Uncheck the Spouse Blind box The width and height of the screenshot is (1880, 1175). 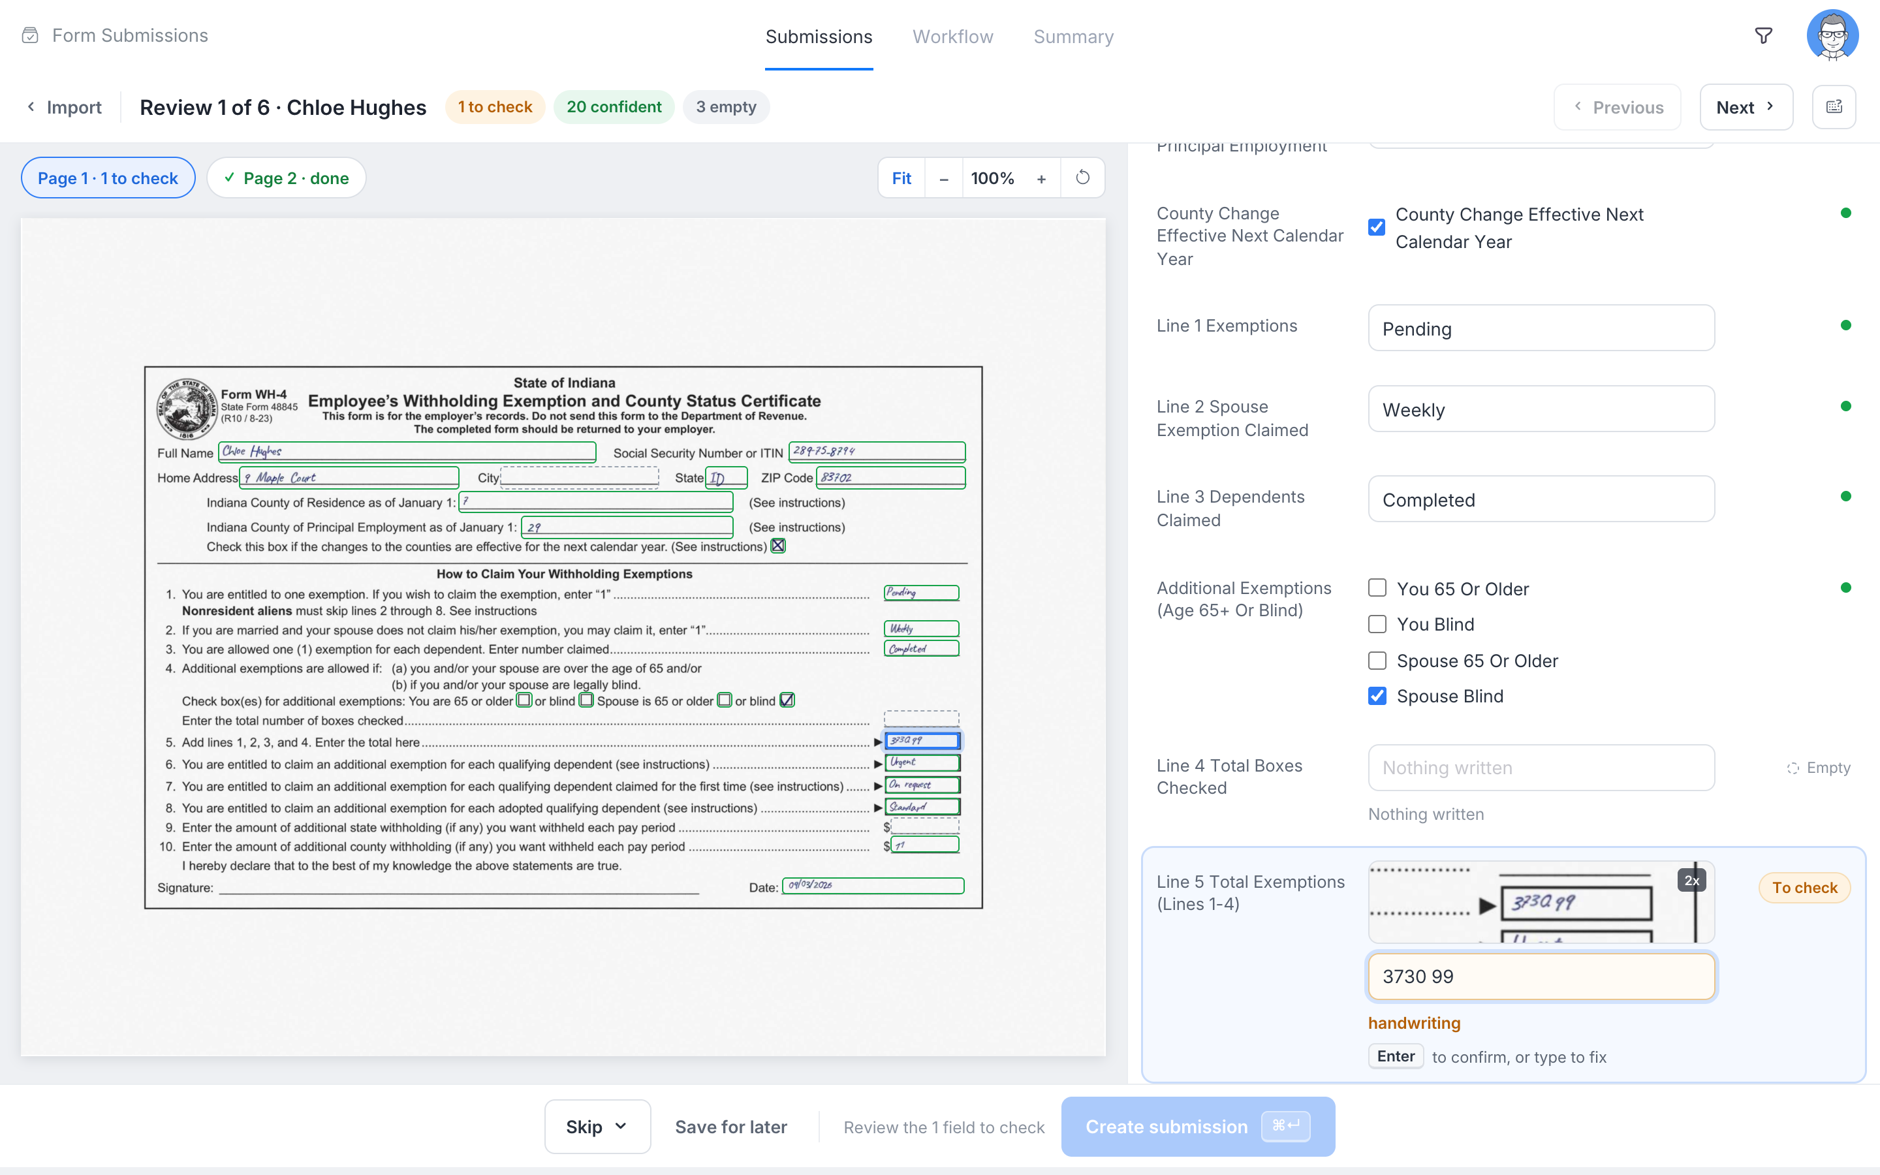pyautogui.click(x=1377, y=697)
